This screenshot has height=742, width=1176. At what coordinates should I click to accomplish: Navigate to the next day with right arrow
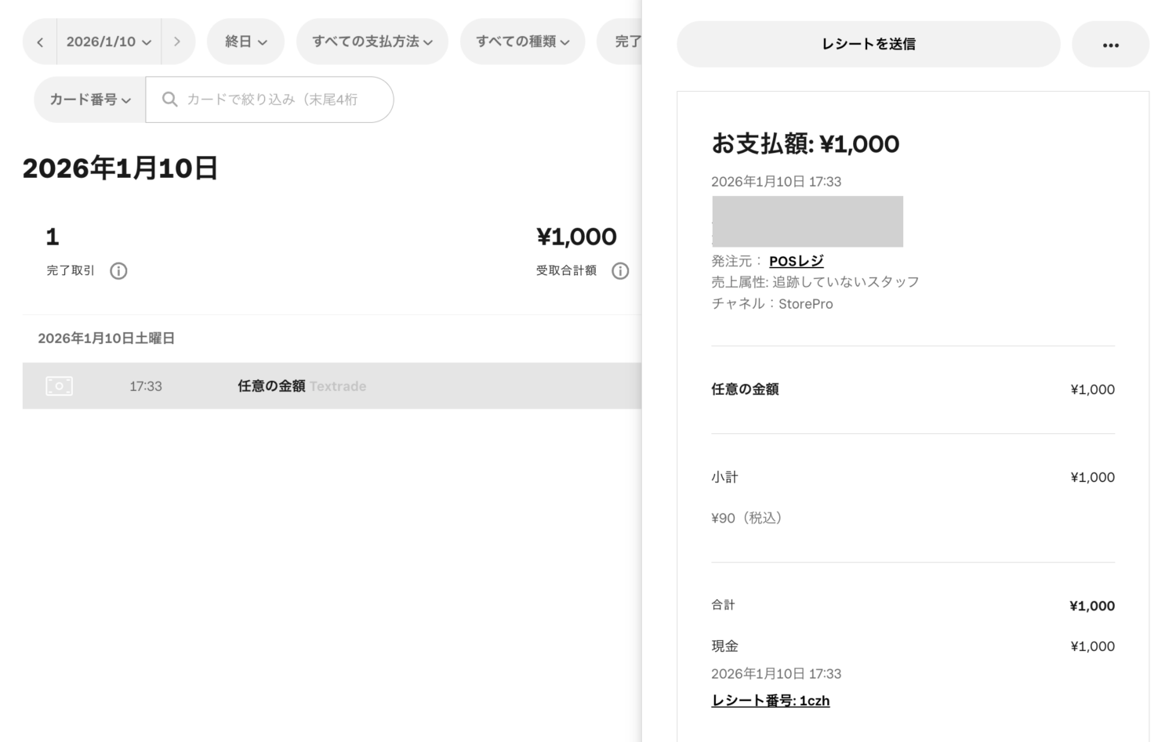[177, 42]
